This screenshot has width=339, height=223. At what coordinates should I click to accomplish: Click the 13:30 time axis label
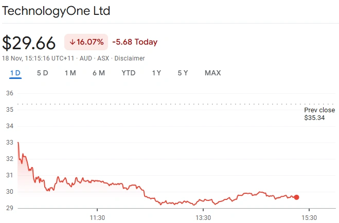click(203, 217)
